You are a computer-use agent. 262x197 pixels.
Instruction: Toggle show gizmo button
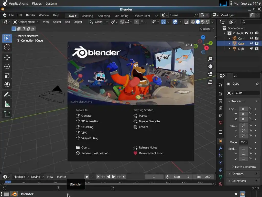click(163, 22)
